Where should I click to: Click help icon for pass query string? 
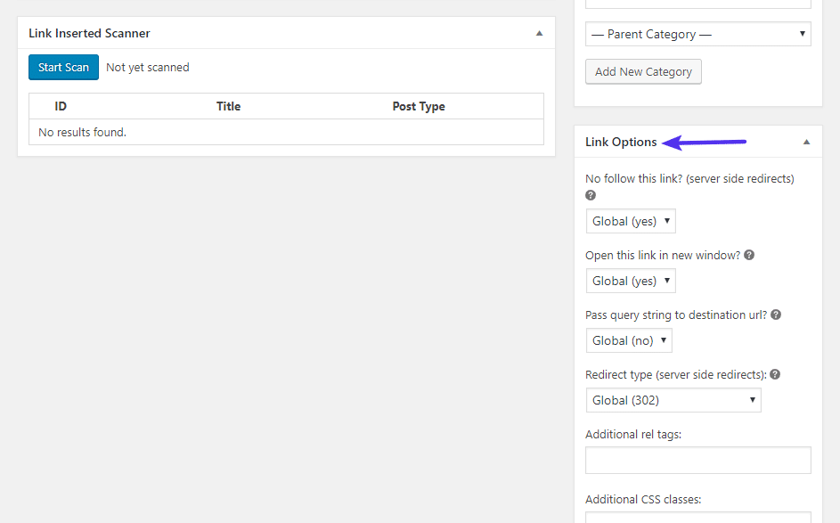(x=774, y=315)
